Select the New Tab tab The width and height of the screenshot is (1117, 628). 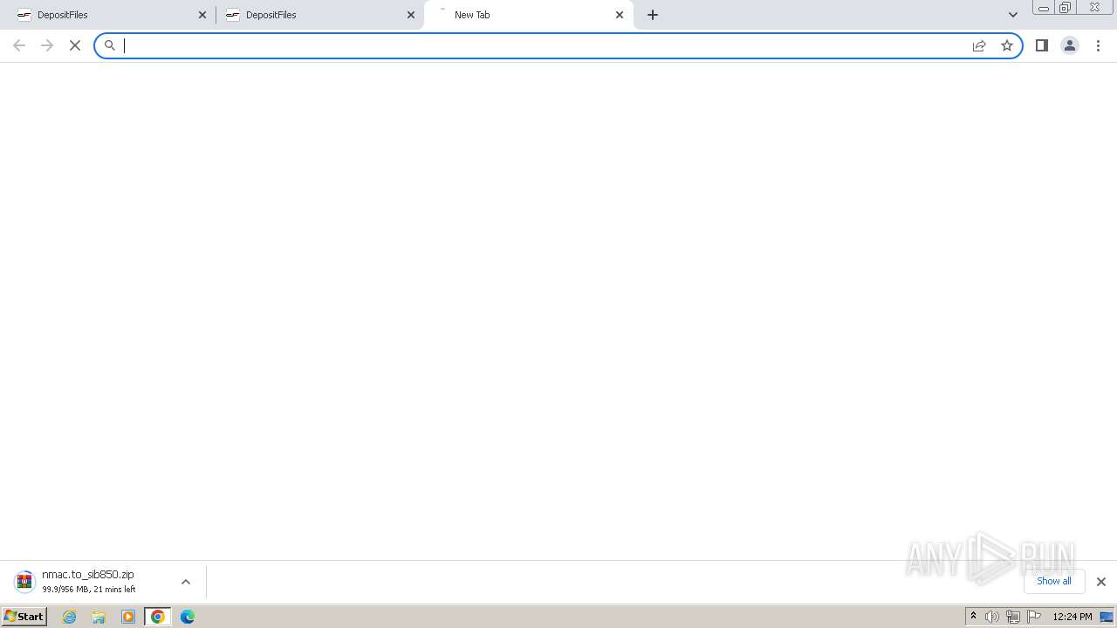tap(528, 15)
